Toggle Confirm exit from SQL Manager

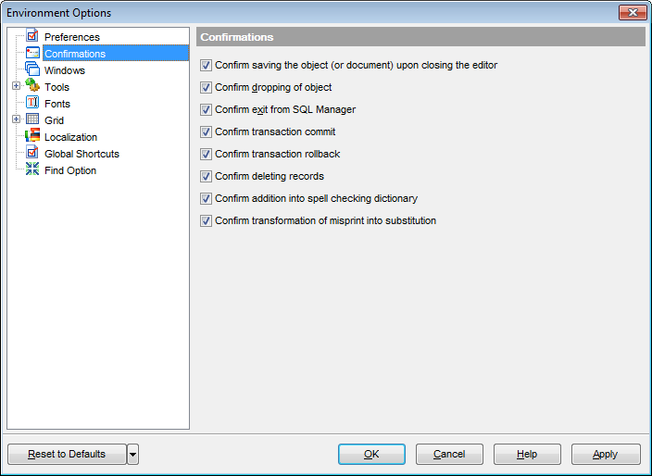[206, 110]
